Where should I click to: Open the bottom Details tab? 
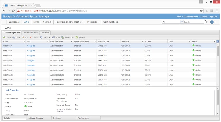click(14, 118)
